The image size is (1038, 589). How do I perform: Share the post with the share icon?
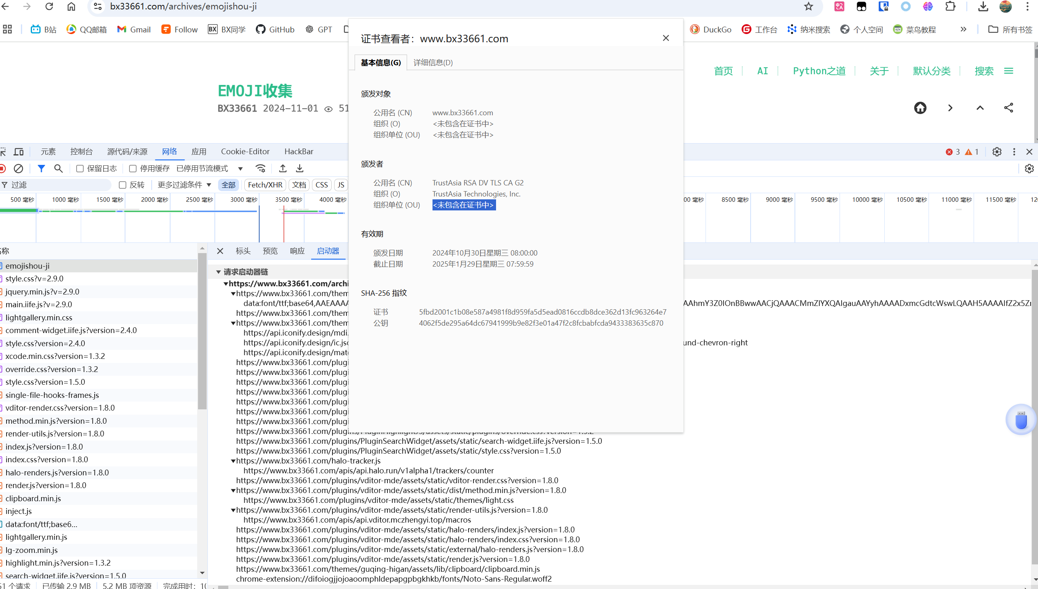pos(1009,108)
